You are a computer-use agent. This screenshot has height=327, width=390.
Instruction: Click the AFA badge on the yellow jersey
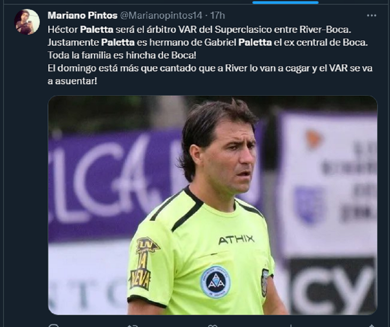pyautogui.click(x=215, y=282)
